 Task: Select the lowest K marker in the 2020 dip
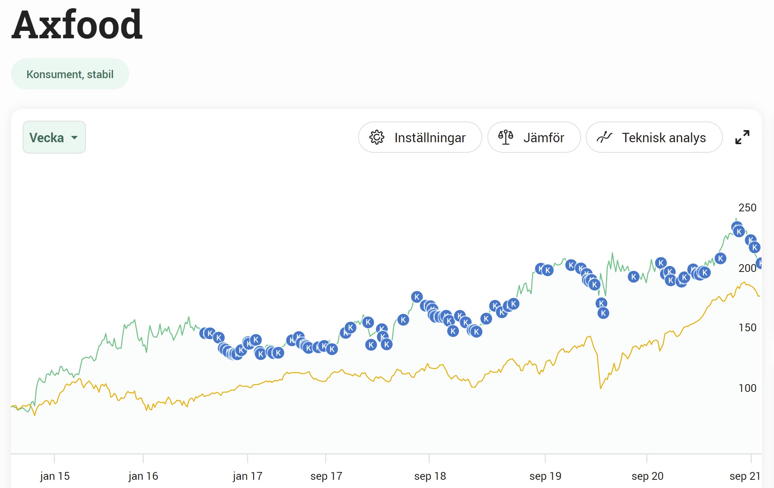[603, 313]
